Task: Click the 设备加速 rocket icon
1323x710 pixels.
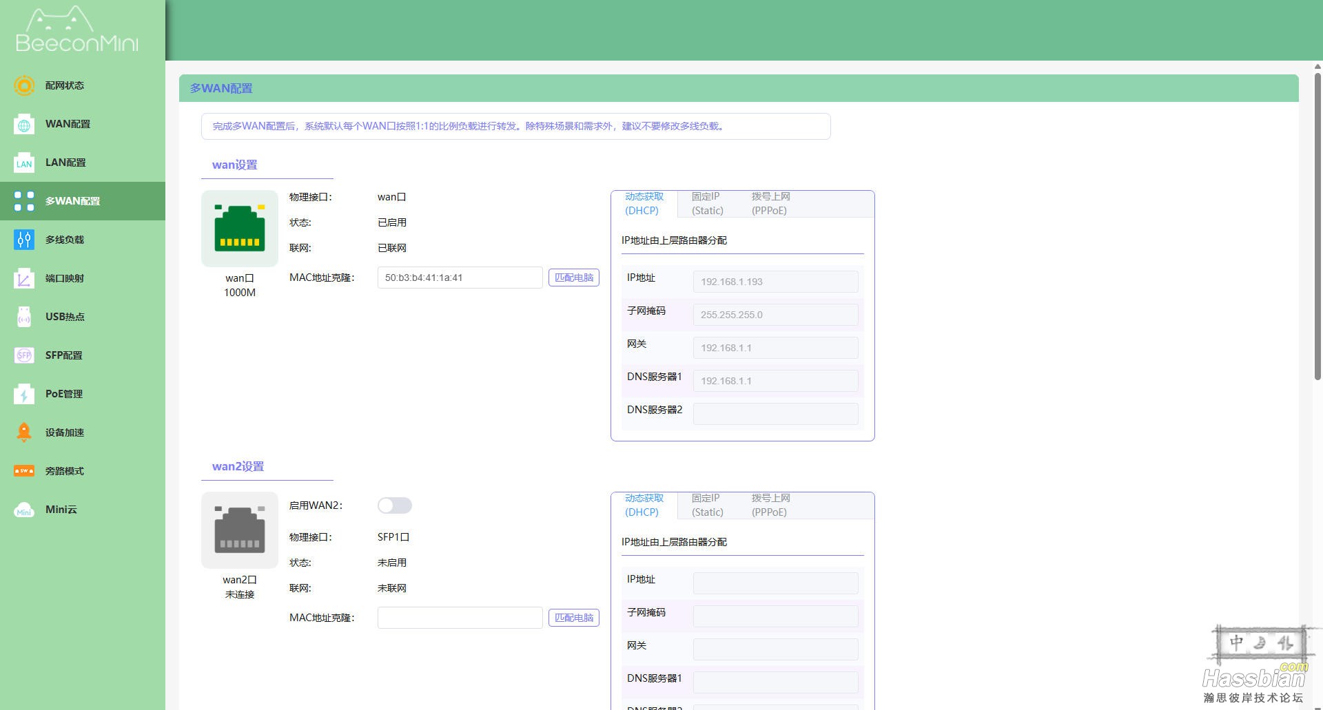Action: (x=24, y=432)
